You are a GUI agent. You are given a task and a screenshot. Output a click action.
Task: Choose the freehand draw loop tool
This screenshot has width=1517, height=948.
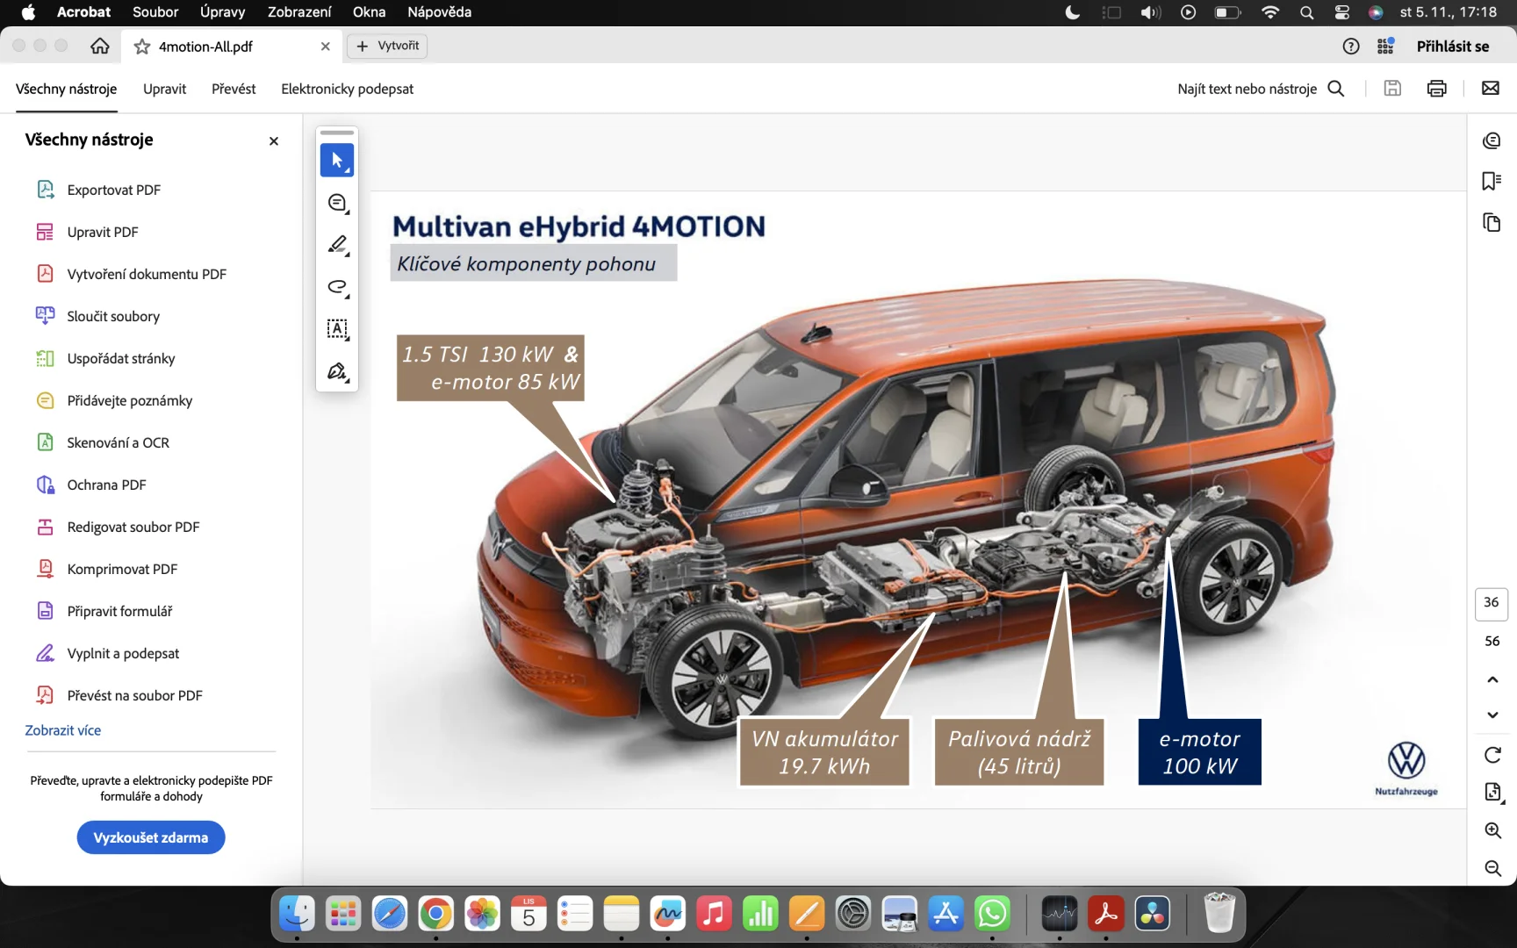click(337, 287)
